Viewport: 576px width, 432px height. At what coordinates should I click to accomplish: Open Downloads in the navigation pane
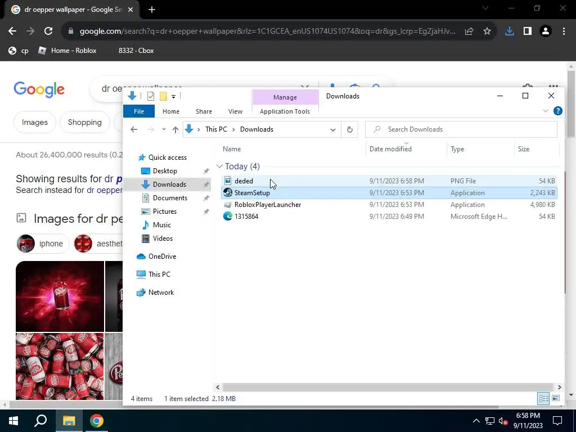pyautogui.click(x=169, y=184)
